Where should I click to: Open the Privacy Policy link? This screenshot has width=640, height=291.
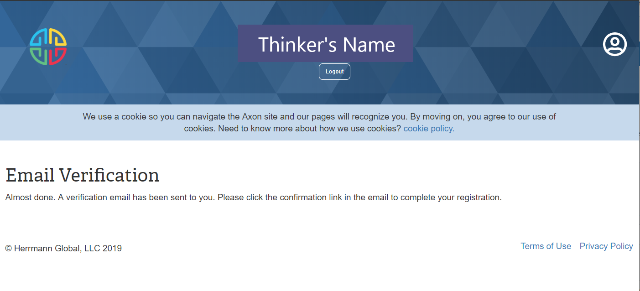(x=606, y=246)
